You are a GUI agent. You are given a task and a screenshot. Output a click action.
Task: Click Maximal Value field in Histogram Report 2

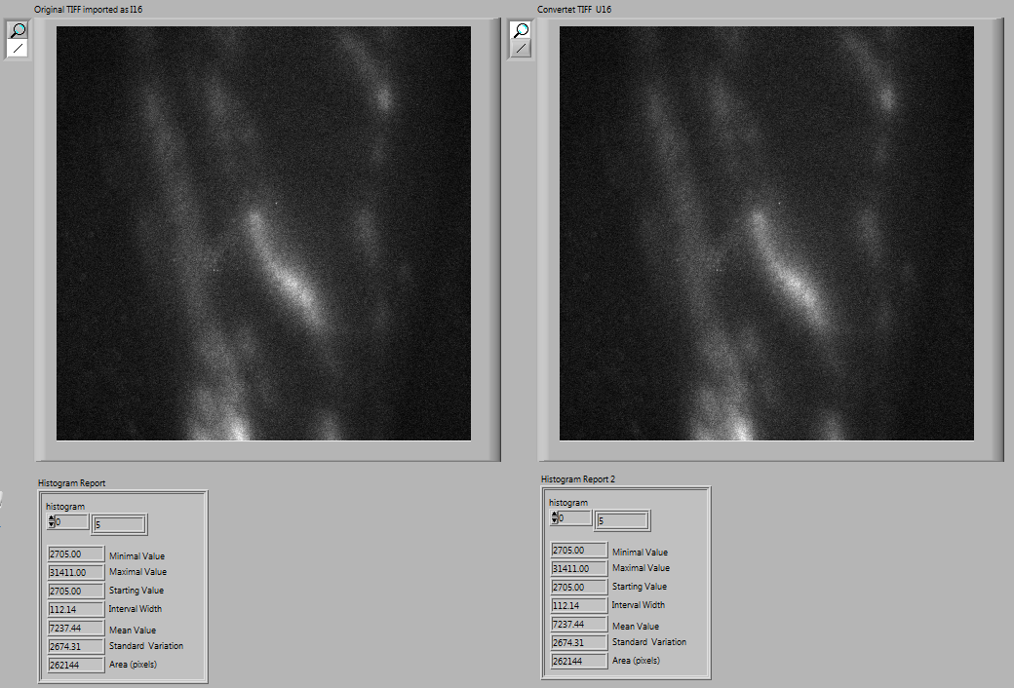[579, 568]
